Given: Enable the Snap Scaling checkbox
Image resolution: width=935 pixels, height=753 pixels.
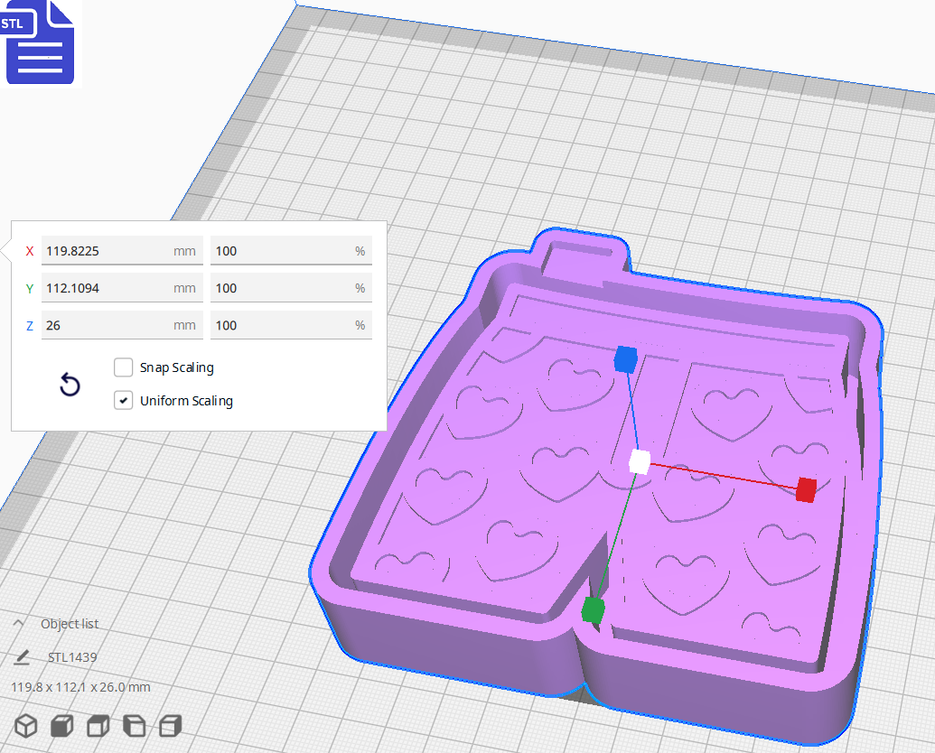Looking at the screenshot, I should click(123, 367).
